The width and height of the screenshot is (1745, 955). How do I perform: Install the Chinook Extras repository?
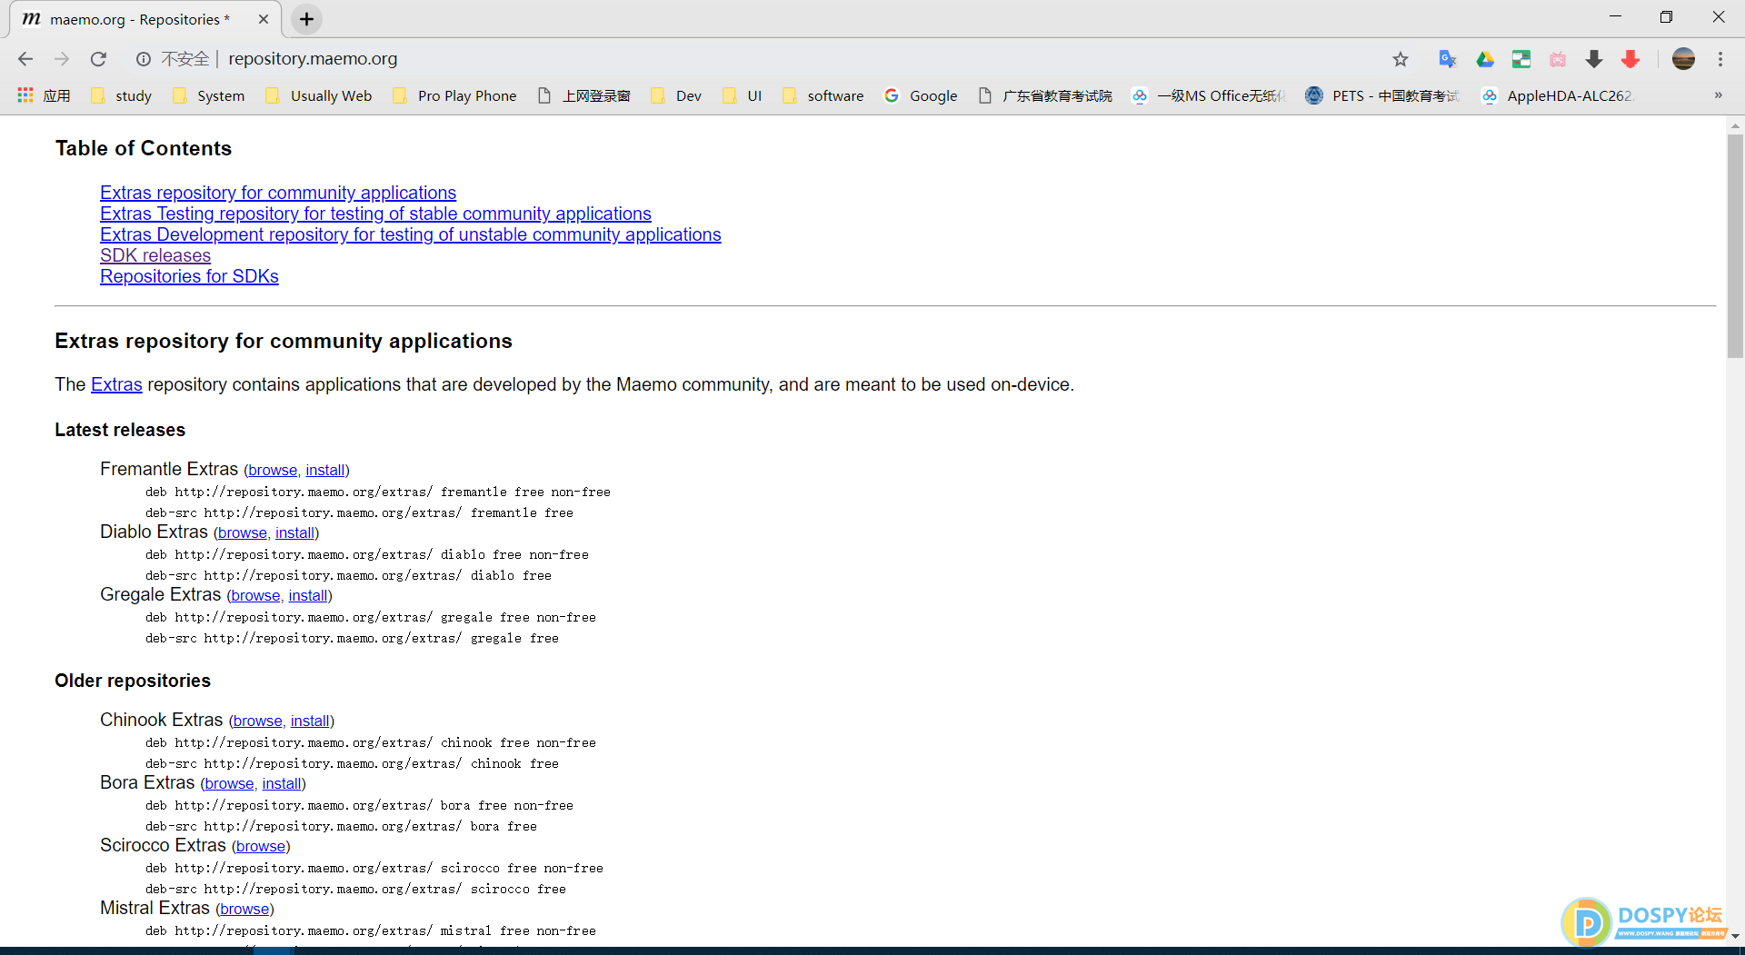[x=310, y=721]
